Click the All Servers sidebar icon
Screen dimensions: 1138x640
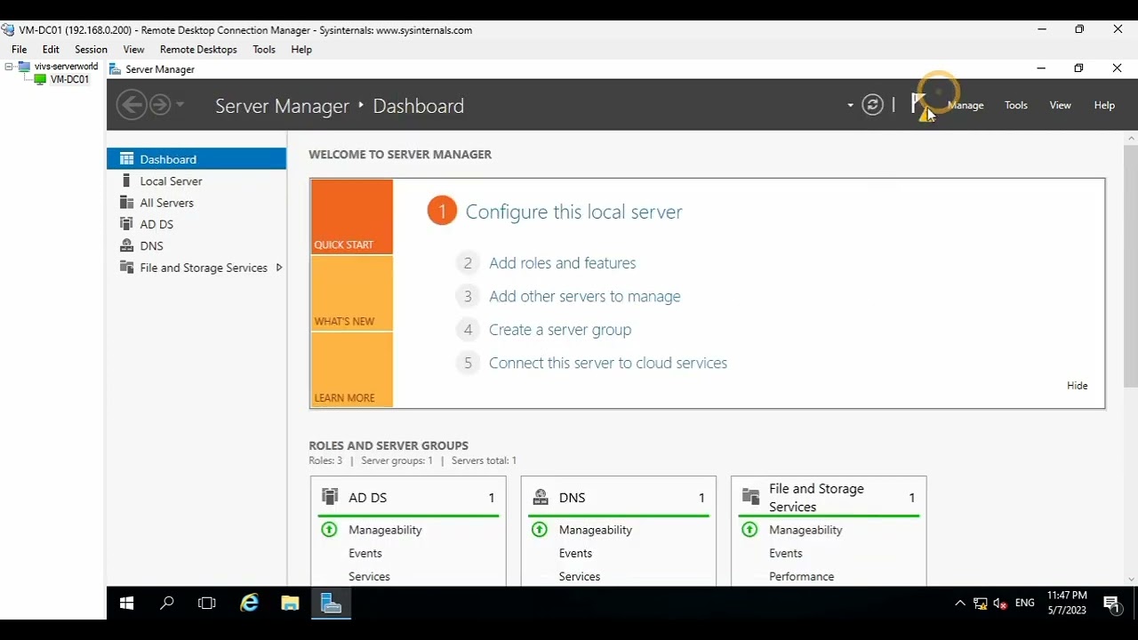point(126,203)
